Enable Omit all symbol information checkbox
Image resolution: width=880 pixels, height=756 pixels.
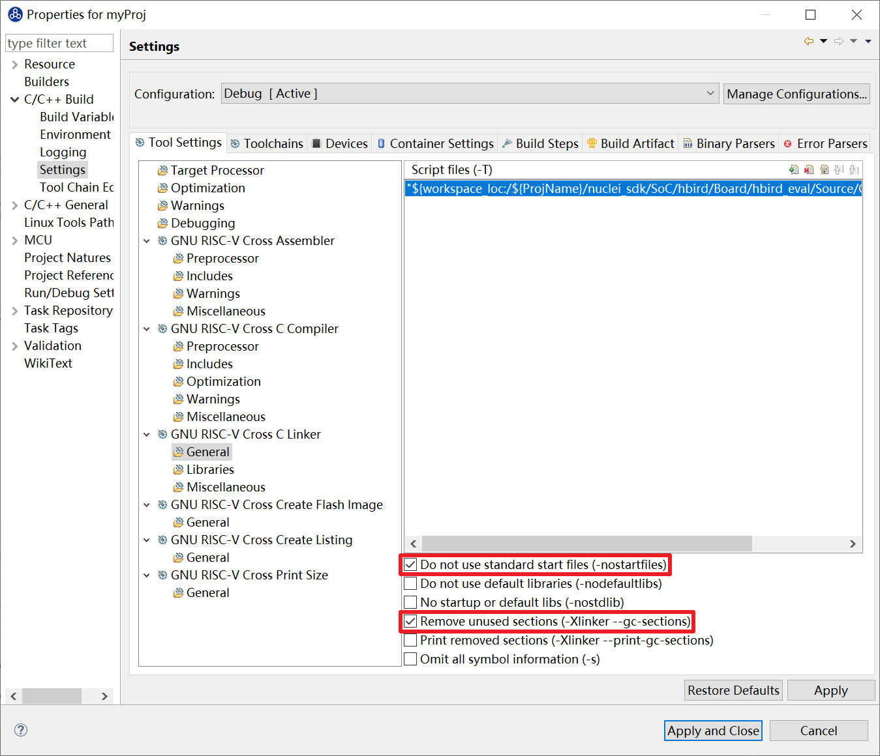[410, 660]
